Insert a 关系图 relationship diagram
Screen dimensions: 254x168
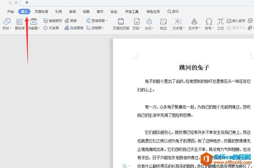click(x=51, y=28)
